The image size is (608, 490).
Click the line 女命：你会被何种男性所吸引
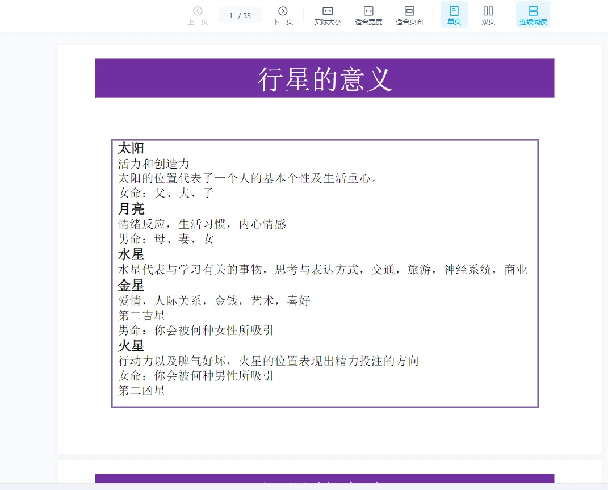196,375
